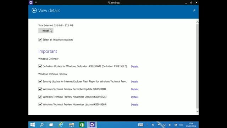227x128 pixels.
Task: Open the Windows Start button
Action: point(33,125)
